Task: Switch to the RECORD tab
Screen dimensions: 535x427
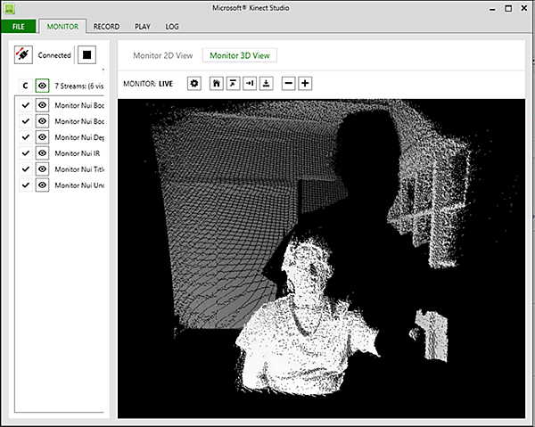Action: (x=106, y=27)
